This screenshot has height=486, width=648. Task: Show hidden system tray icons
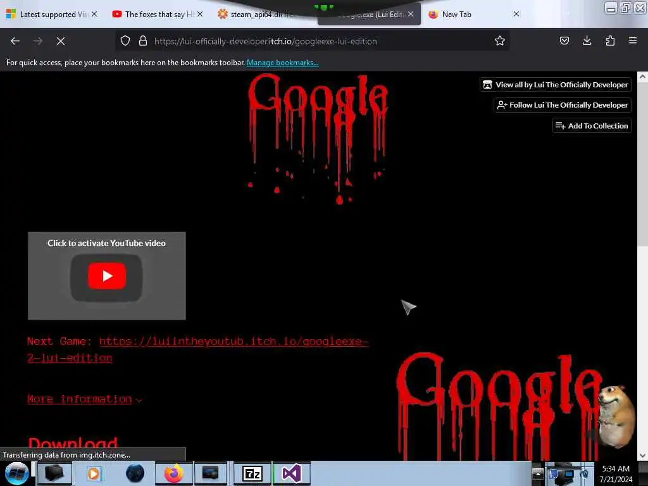click(x=538, y=473)
